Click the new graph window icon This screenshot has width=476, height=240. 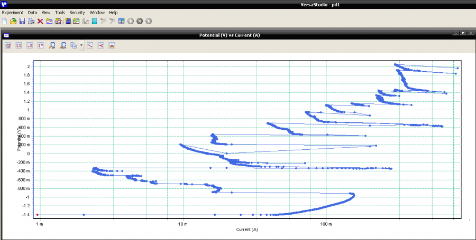[49, 21]
